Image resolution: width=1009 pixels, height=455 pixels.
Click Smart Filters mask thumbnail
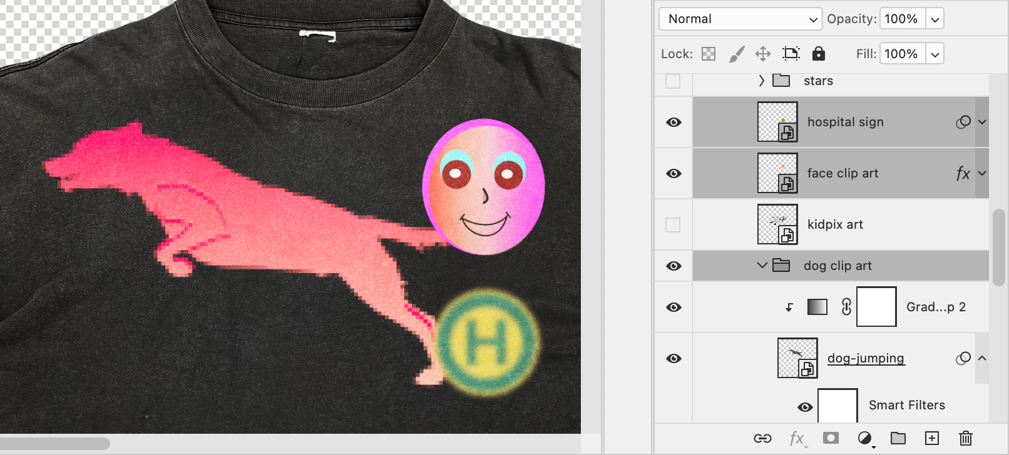point(837,406)
